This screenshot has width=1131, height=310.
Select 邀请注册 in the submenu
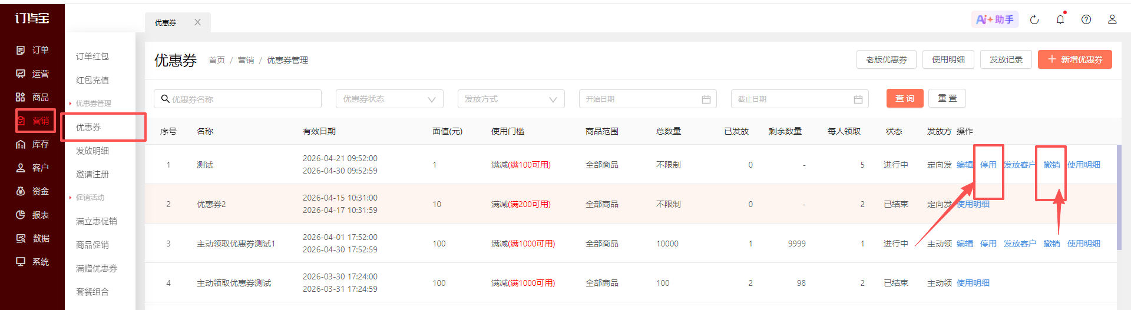[92, 174]
